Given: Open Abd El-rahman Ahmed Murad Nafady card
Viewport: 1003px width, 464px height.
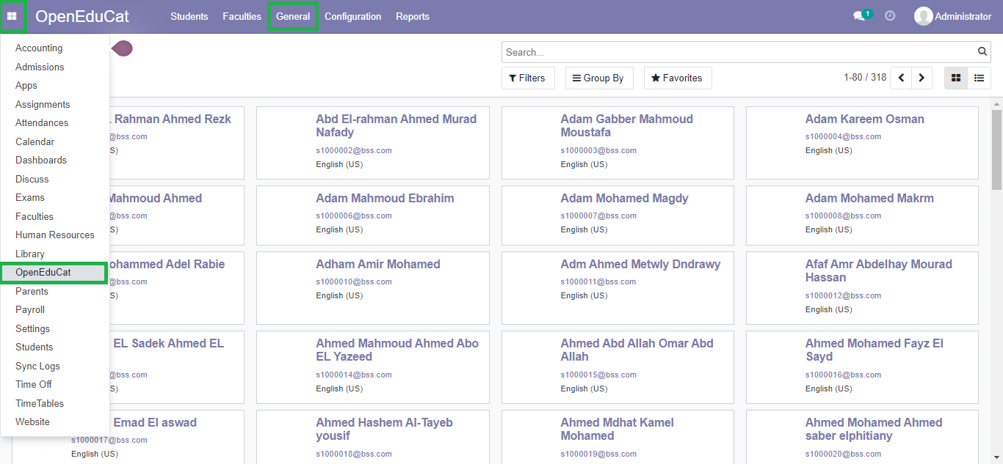Looking at the screenshot, I should click(373, 143).
